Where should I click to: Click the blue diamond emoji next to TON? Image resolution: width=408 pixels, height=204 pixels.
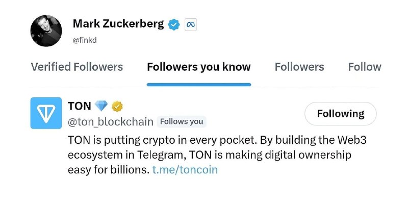(101, 106)
